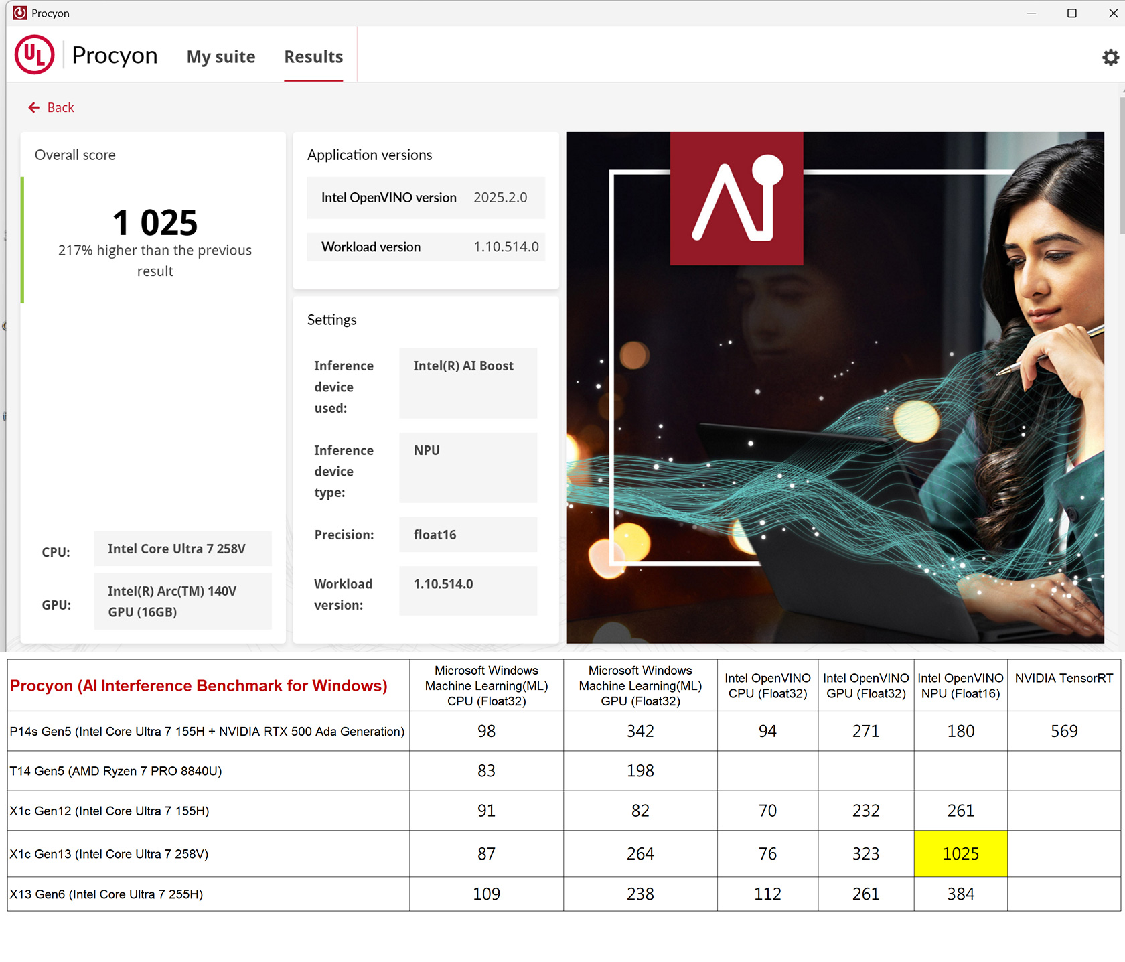Click the red UL logo

34,55
